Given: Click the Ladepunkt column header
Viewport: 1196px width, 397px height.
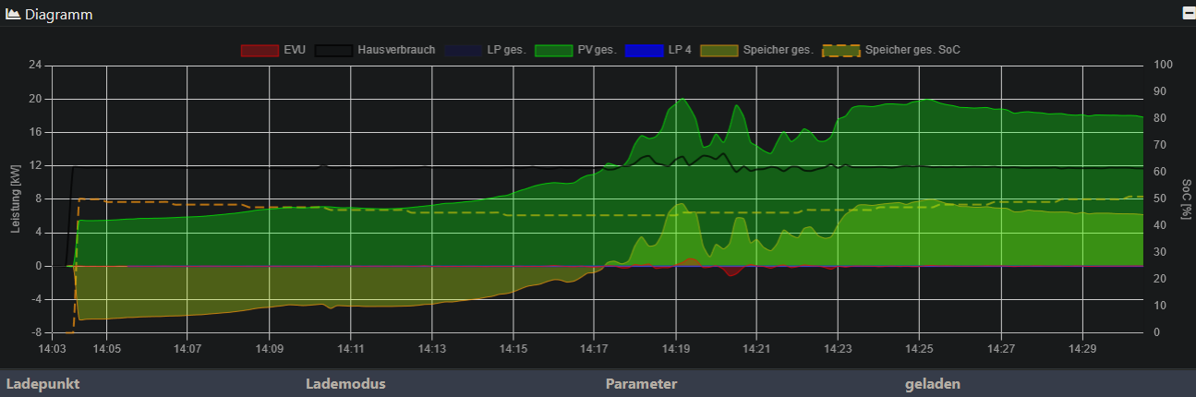Looking at the screenshot, I should click(x=43, y=384).
